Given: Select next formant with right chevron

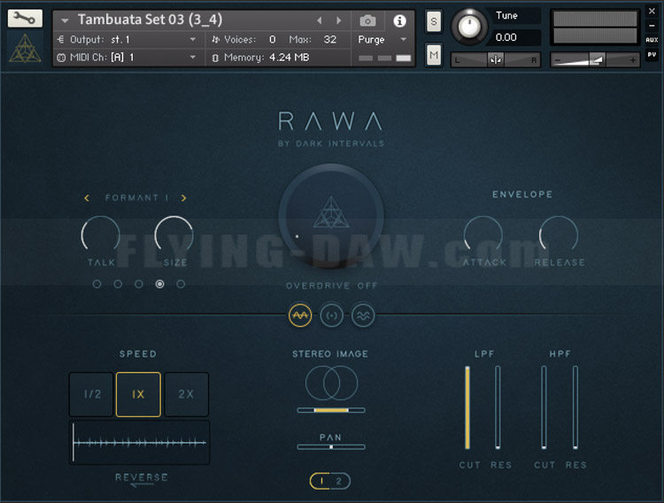Looking at the screenshot, I should (183, 197).
